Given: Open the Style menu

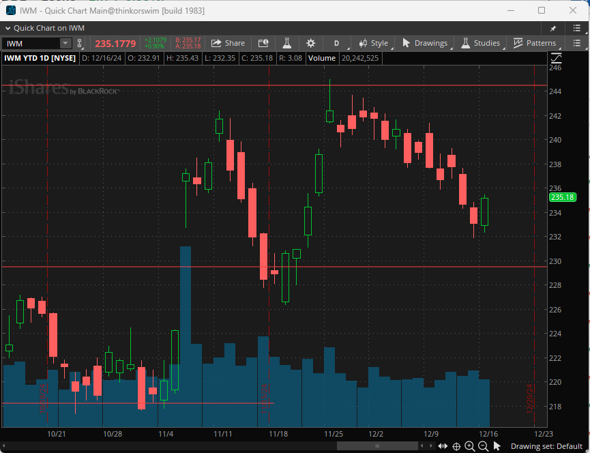Looking at the screenshot, I should 373,43.
